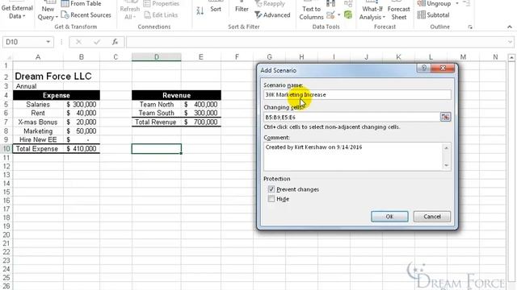Open Data Validation dropdown arrow

(x=338, y=15)
